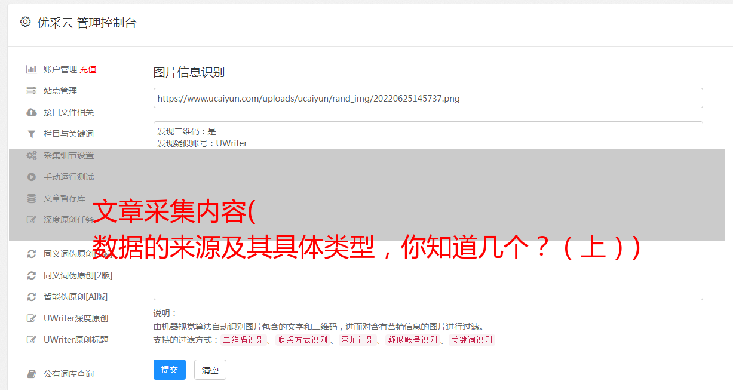Open 文章暂存库 sidebar item
Viewport: 733px width, 390px height.
(65, 198)
